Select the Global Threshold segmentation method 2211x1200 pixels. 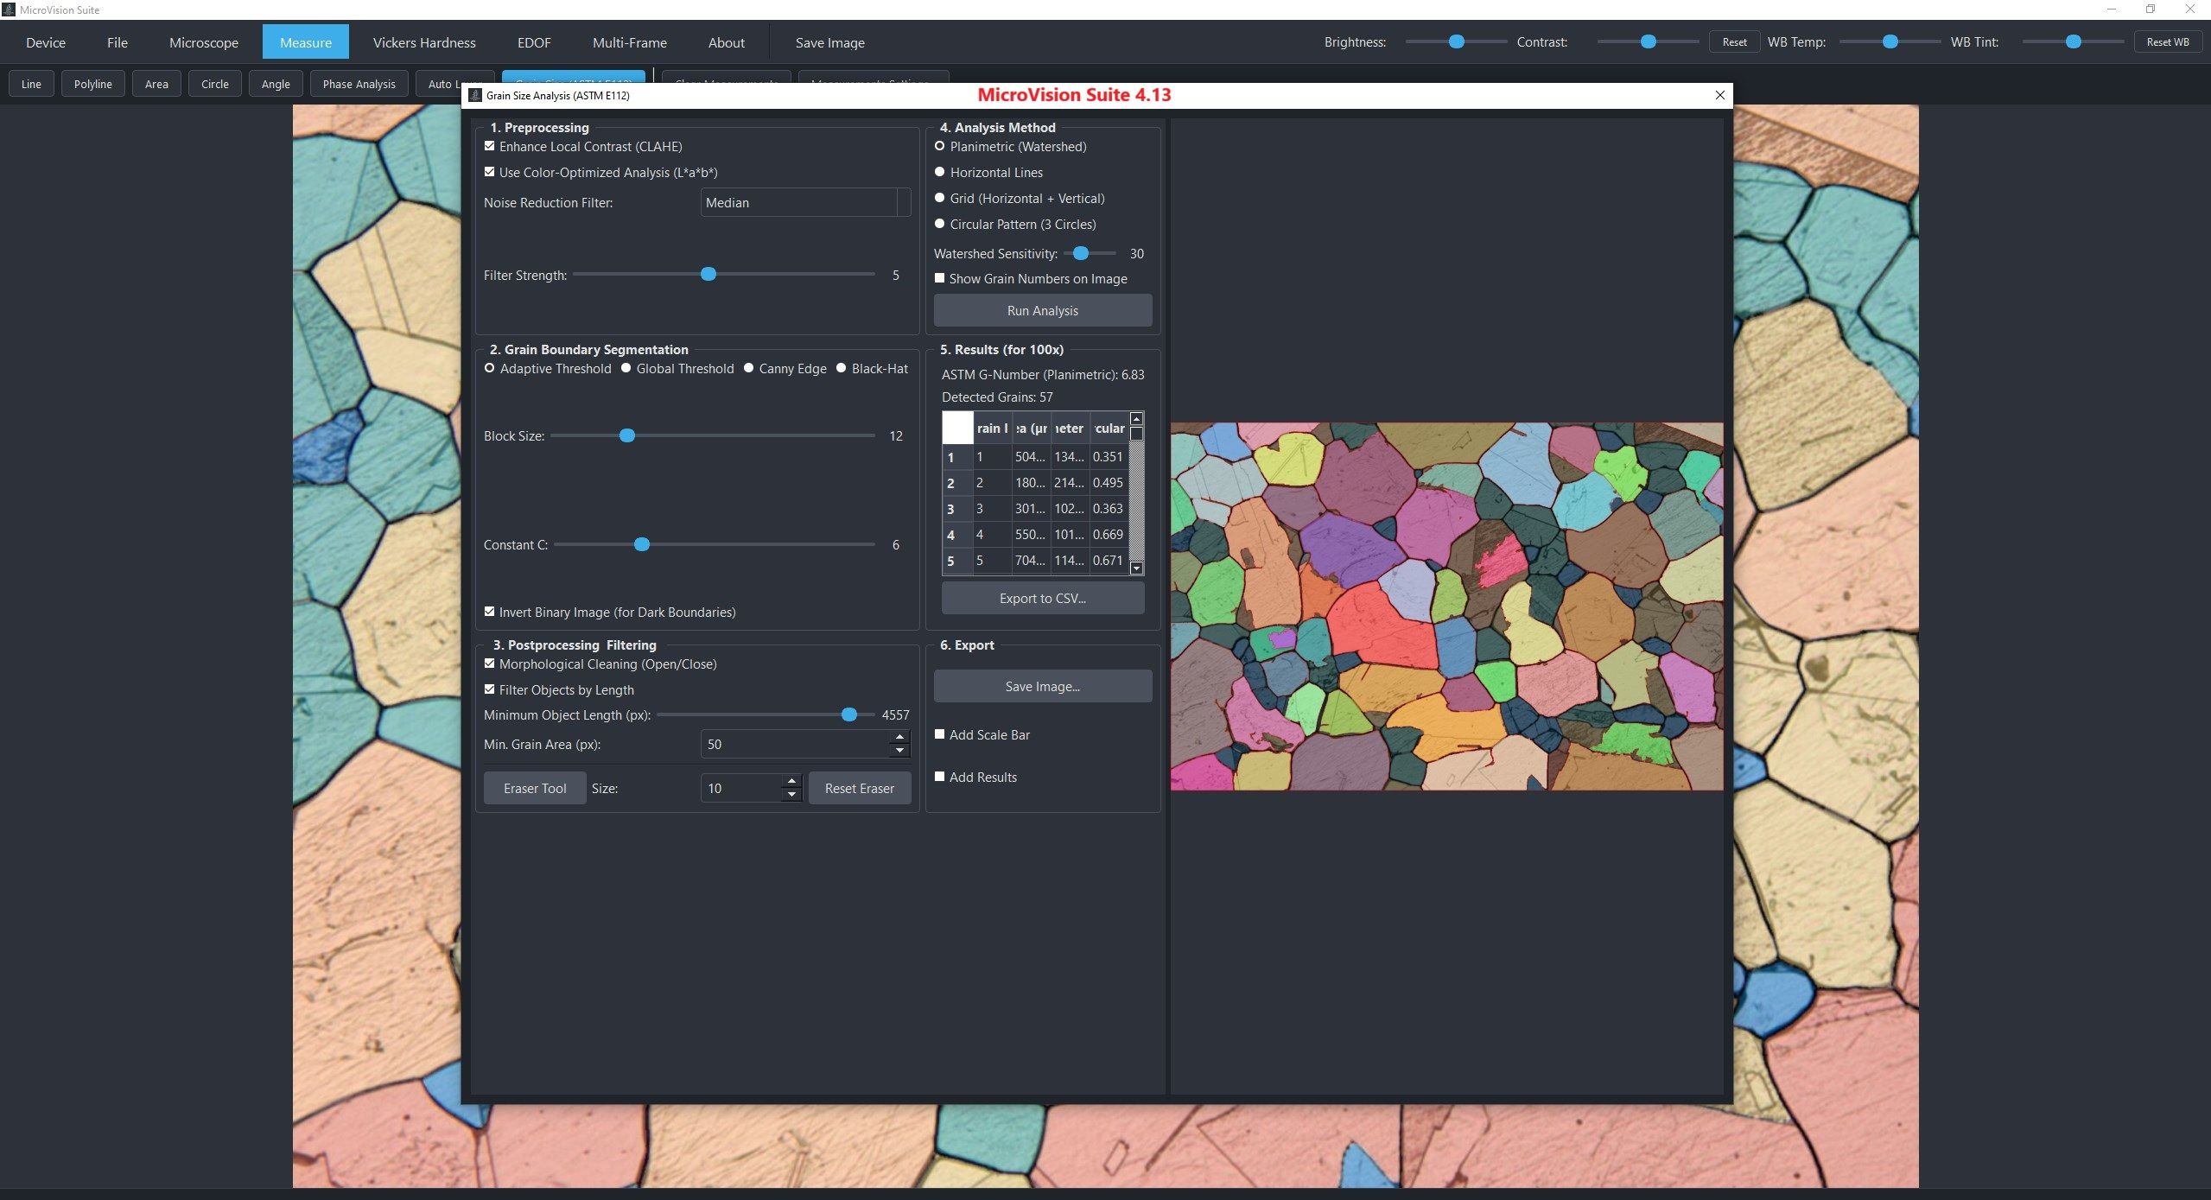coord(626,368)
